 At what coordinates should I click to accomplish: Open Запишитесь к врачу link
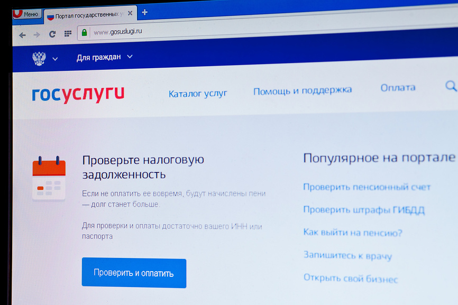click(x=347, y=255)
